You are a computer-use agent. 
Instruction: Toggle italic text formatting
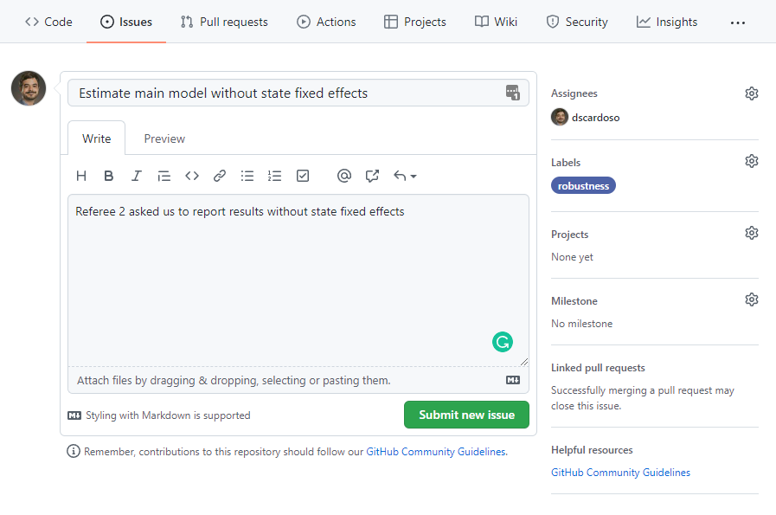136,176
